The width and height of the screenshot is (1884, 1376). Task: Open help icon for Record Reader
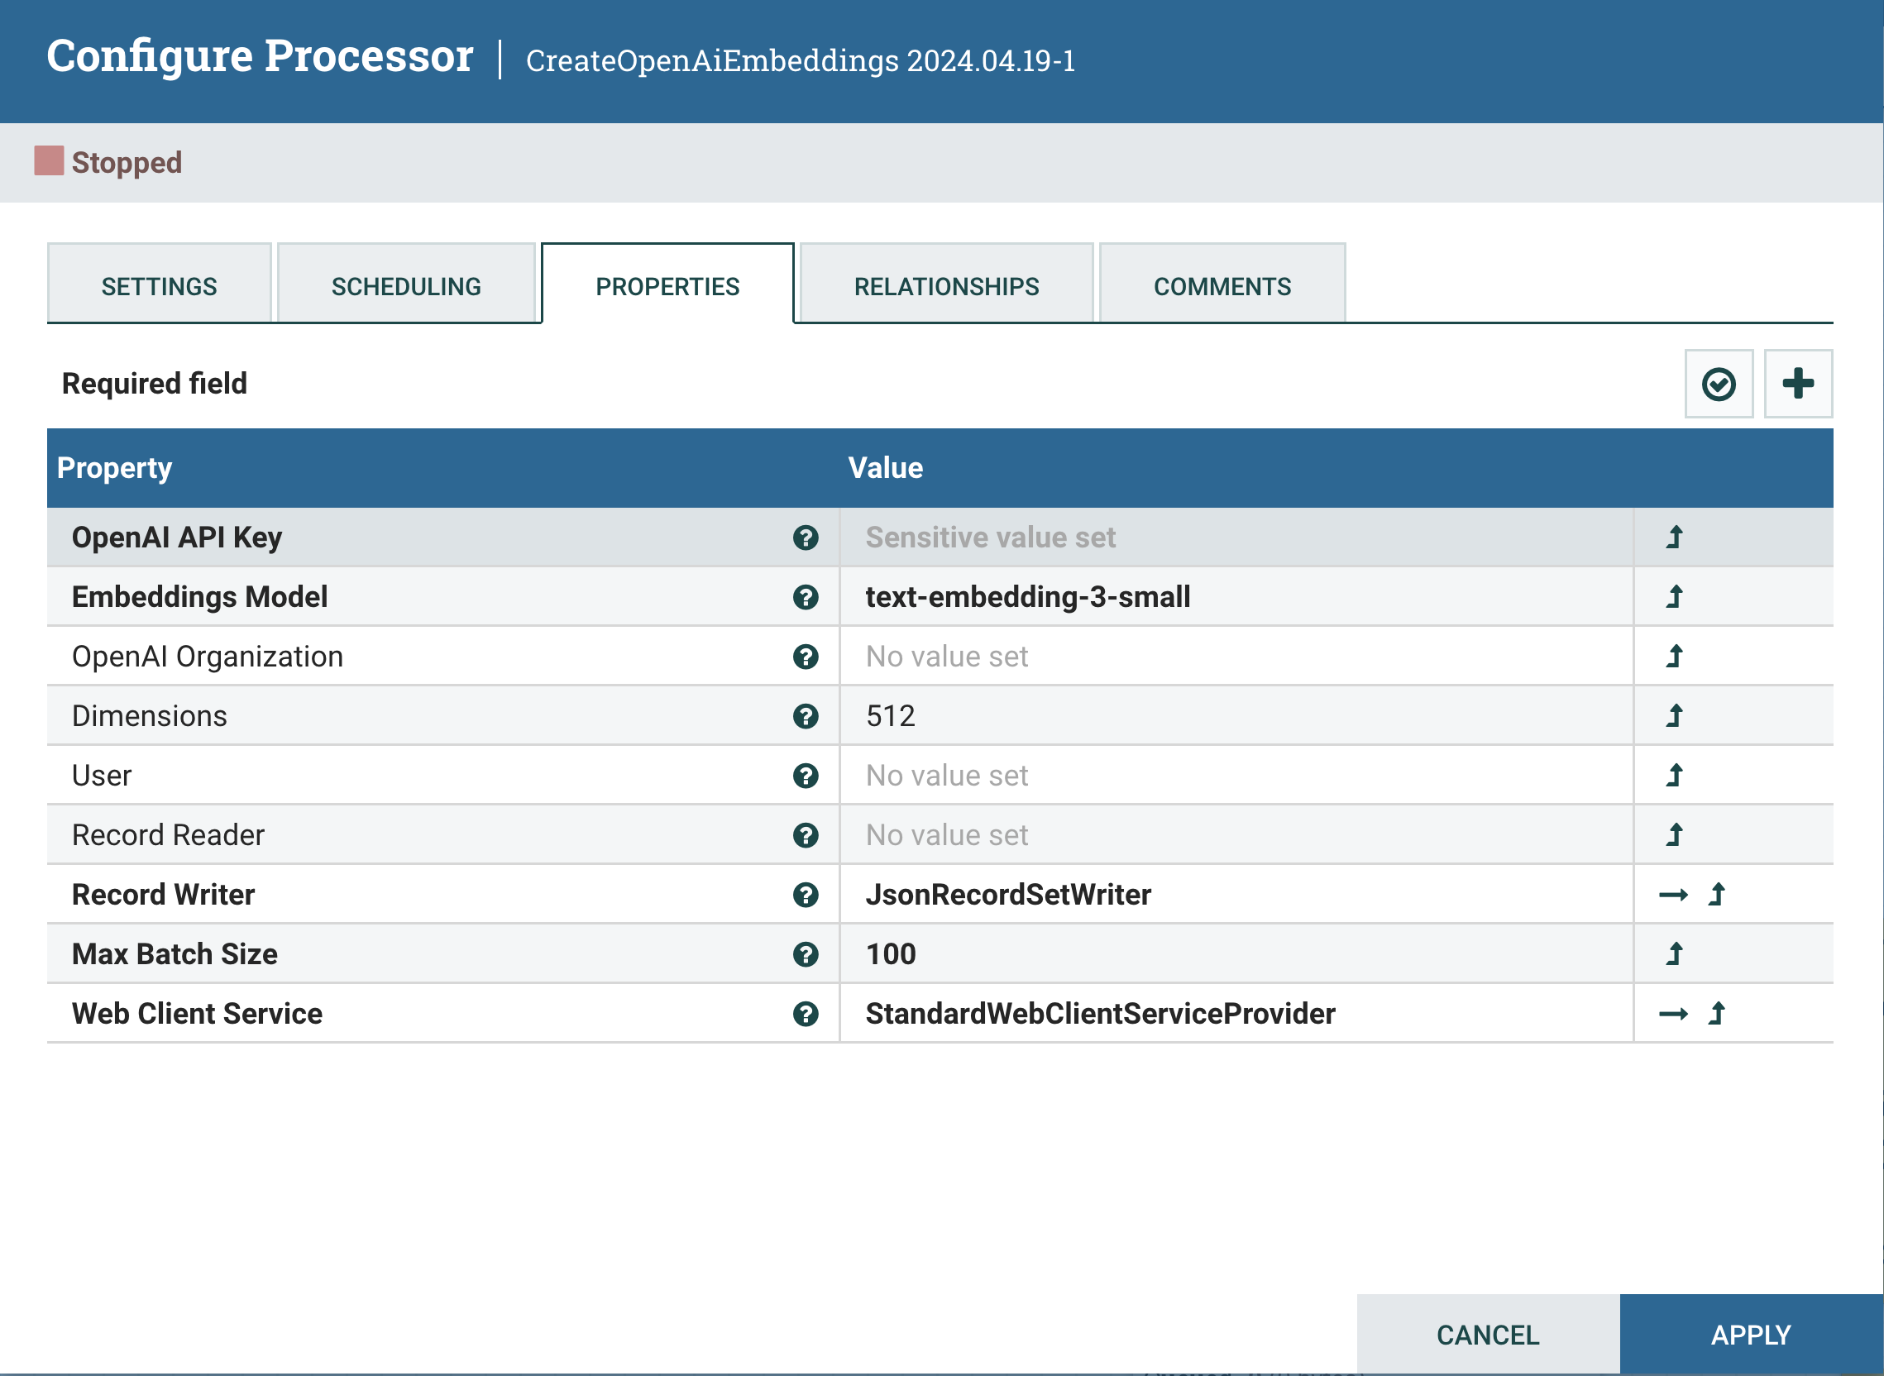pos(805,835)
